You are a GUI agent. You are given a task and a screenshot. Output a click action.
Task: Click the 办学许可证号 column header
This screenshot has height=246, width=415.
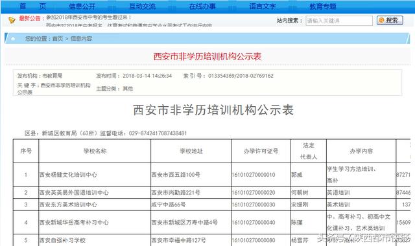(x=261, y=151)
